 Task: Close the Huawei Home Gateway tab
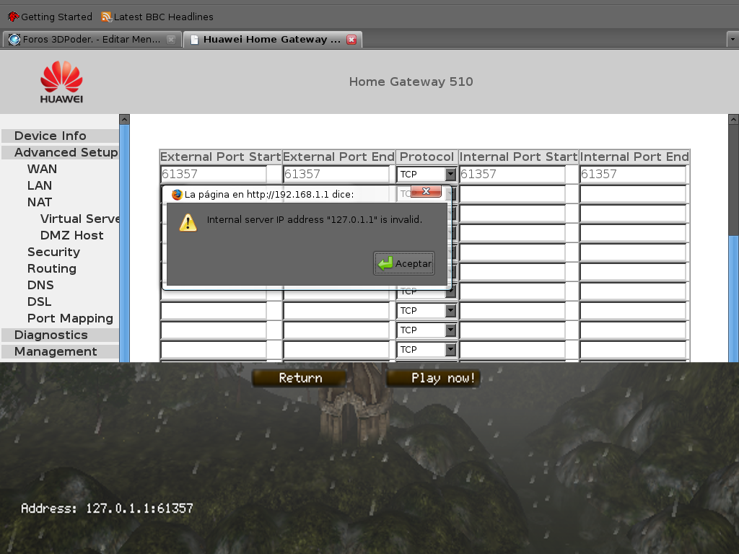point(351,40)
